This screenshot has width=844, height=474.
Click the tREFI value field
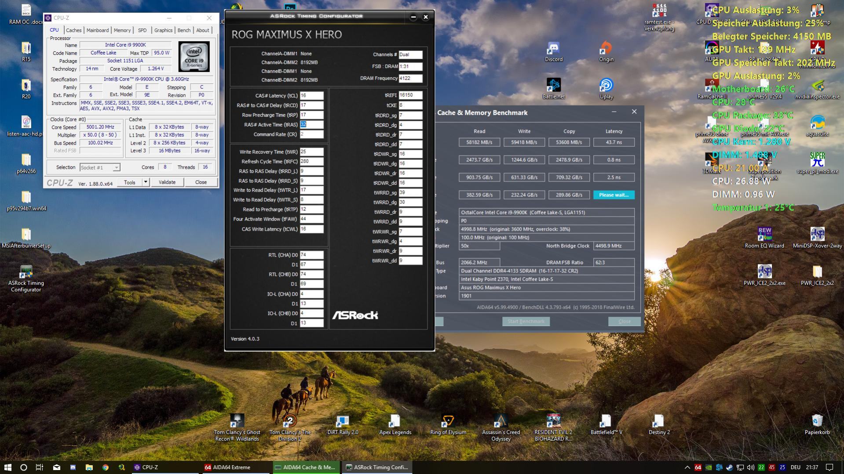[x=410, y=95]
